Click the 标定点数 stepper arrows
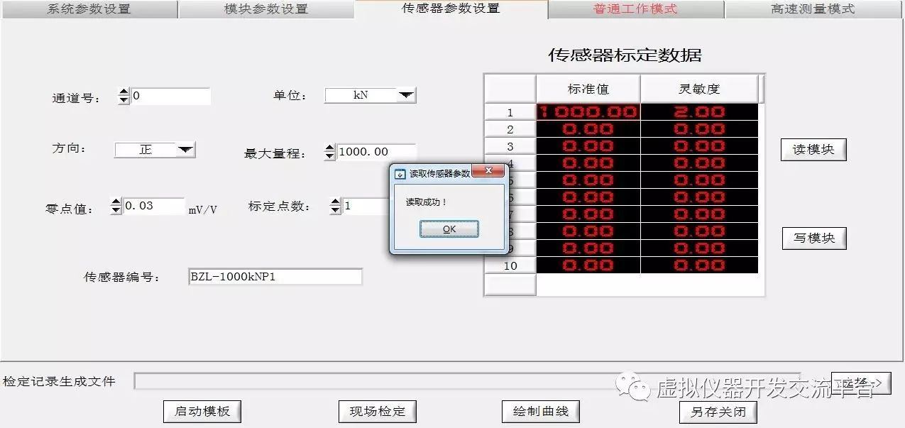 [x=336, y=207]
